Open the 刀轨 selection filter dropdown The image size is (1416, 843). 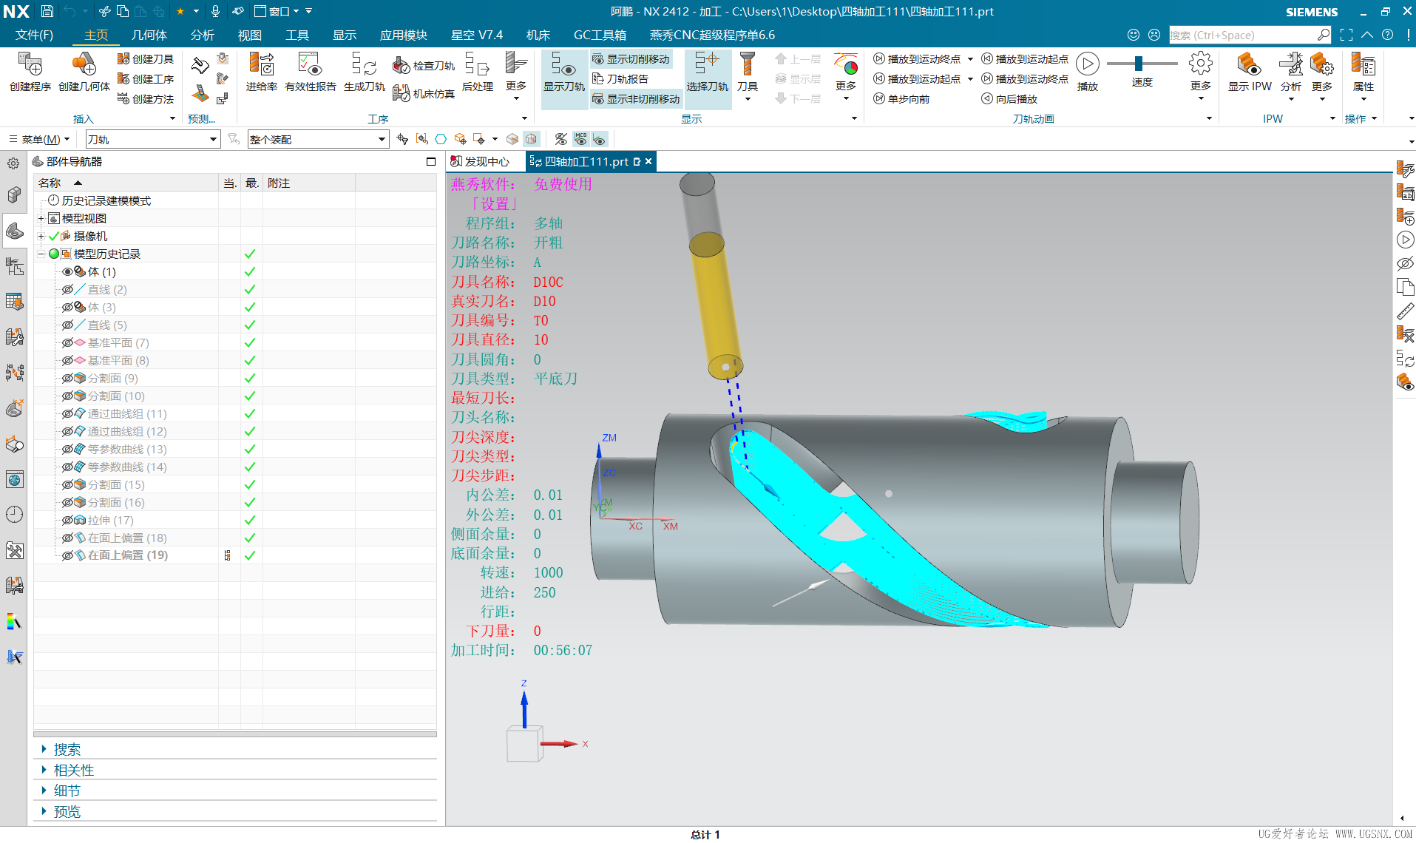(x=213, y=140)
